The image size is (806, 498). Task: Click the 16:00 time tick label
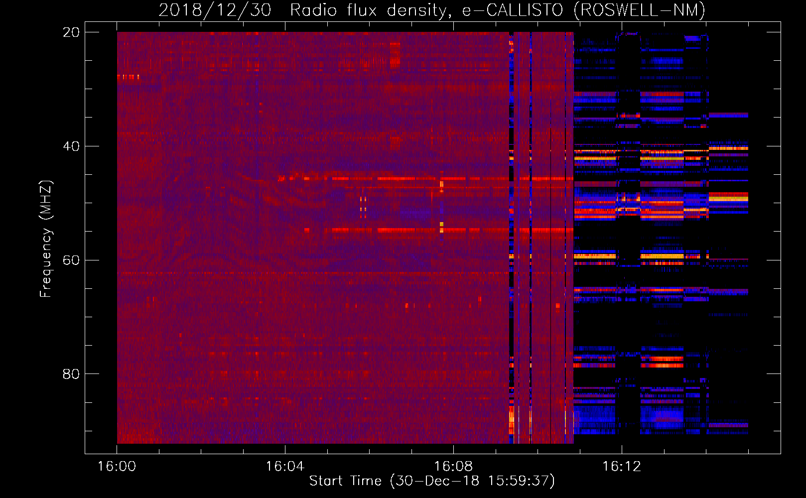coord(117,467)
